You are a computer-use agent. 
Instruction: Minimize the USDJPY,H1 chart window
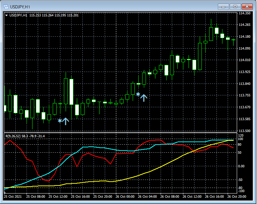click(x=223, y=7)
